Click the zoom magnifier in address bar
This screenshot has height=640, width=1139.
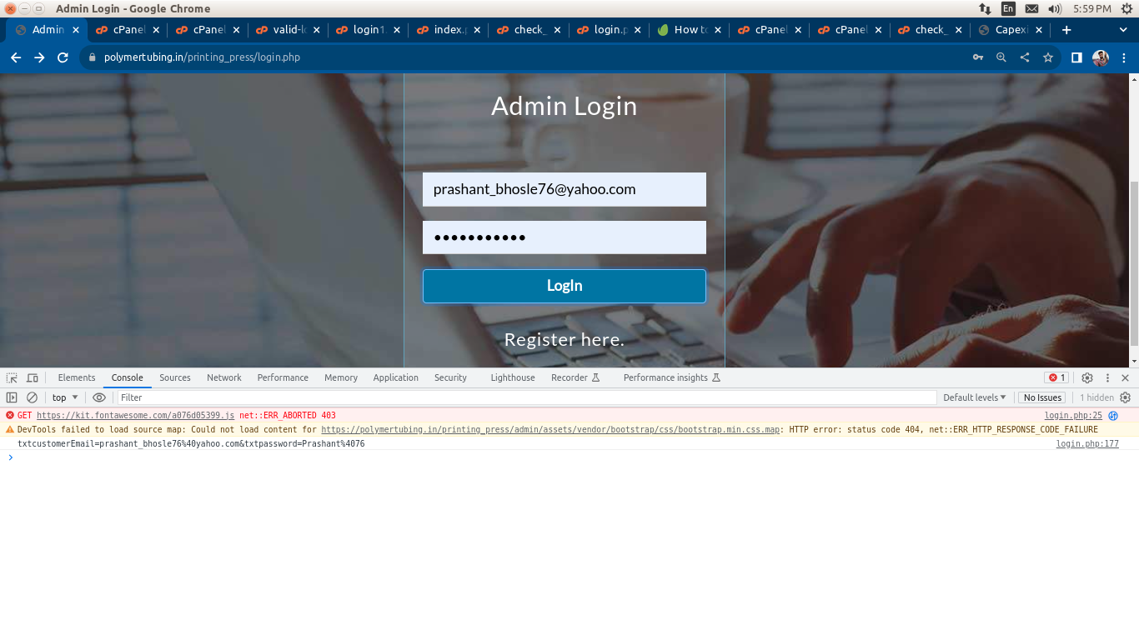pos(1001,57)
